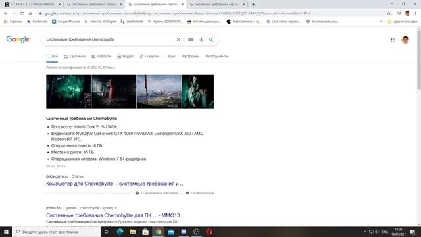
Task: Switch to the last browser tab
Action: [217, 5]
